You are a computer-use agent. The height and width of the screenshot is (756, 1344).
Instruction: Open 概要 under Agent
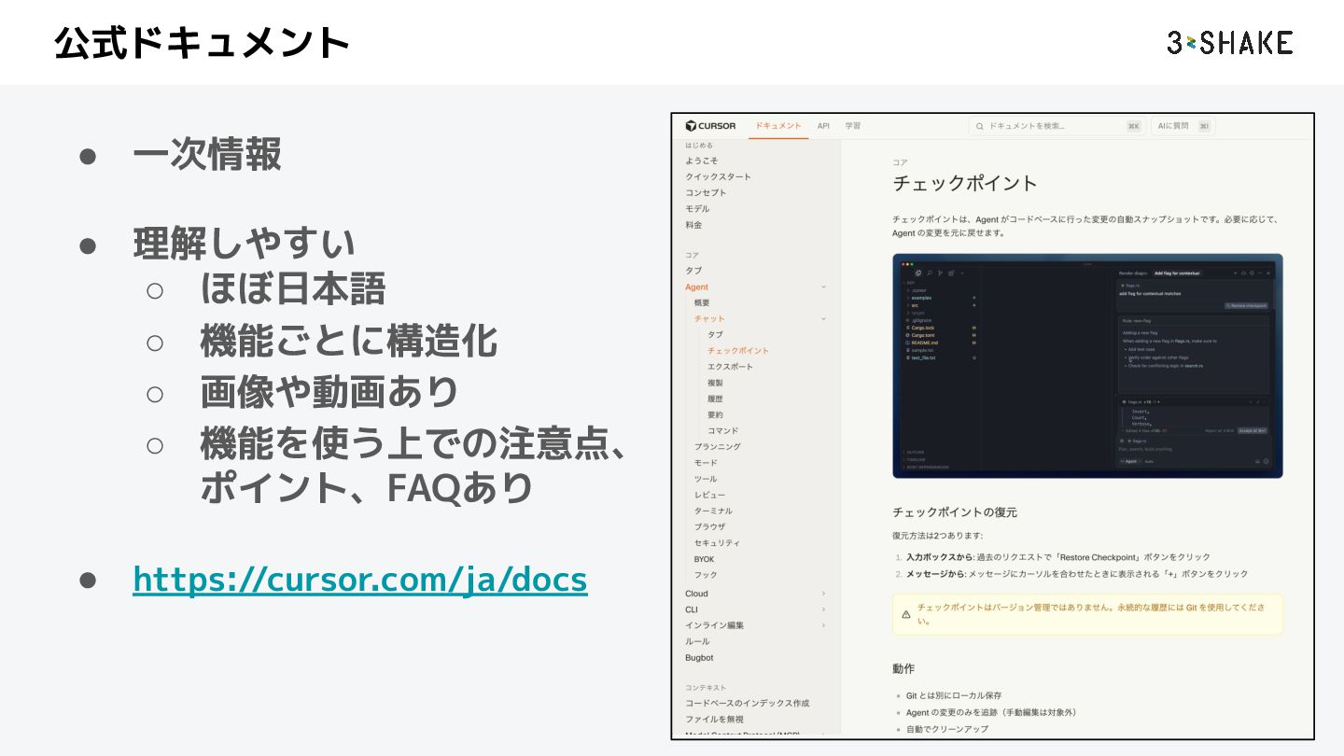click(702, 303)
